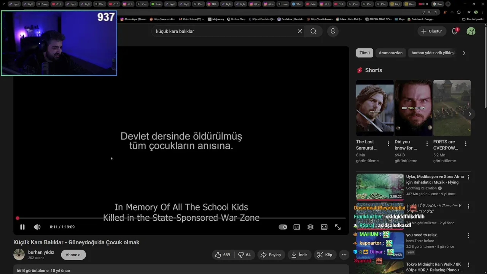Open Tokyo Midnight Rain Walk video title
Viewport: 487px width, 274px height.
(x=435, y=267)
